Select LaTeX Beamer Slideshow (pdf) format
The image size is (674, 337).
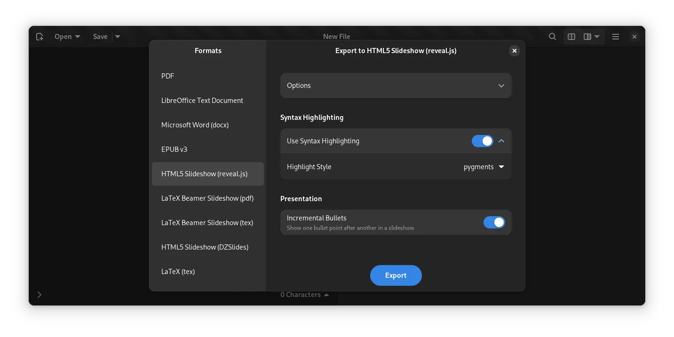point(207,198)
